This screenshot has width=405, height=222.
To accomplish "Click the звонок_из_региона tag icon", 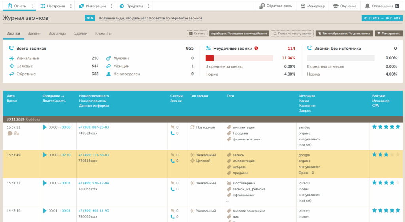I will coord(229,189).
